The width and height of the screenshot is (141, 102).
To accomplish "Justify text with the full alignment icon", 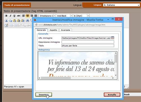I will (x=36, y=16).
